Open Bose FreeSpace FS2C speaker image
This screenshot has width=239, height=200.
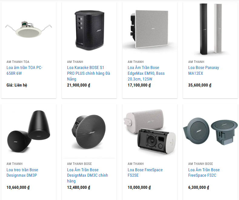[210, 132]
